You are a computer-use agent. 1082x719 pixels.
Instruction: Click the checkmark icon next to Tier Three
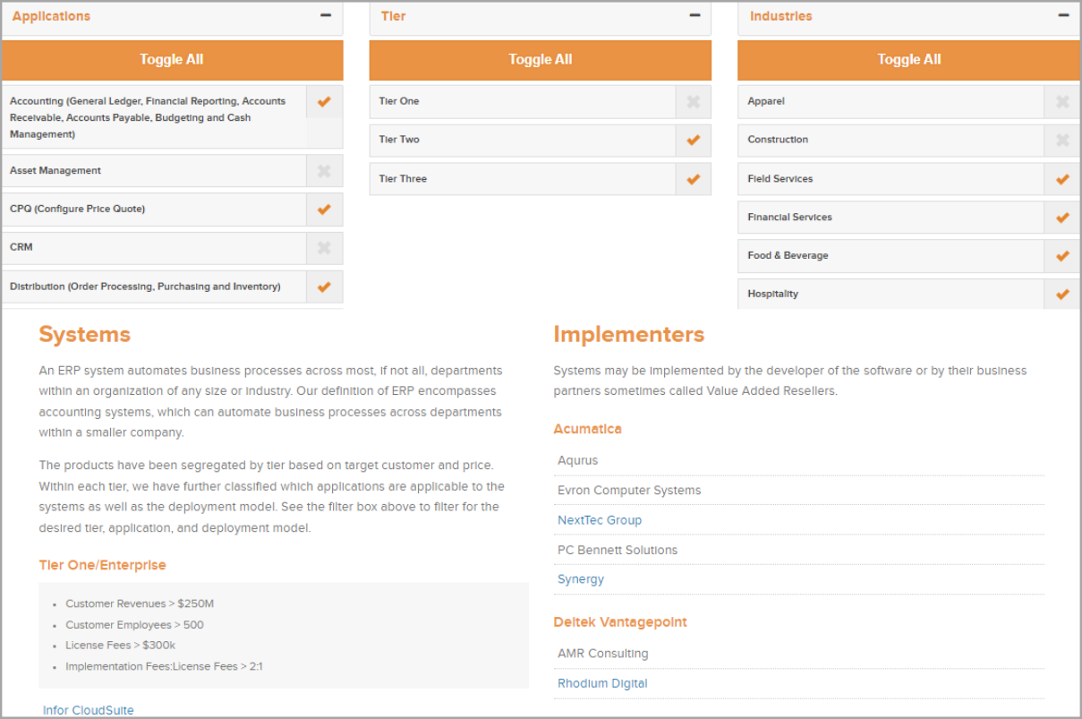click(x=693, y=178)
